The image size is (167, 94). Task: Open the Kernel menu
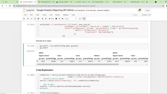(57, 15)
